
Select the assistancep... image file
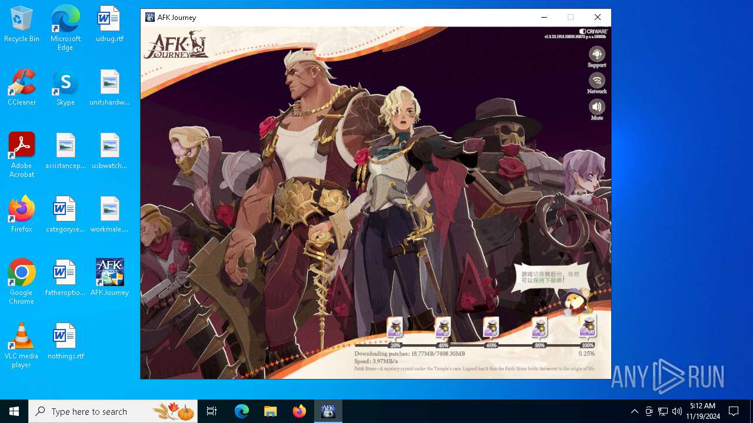(x=65, y=152)
